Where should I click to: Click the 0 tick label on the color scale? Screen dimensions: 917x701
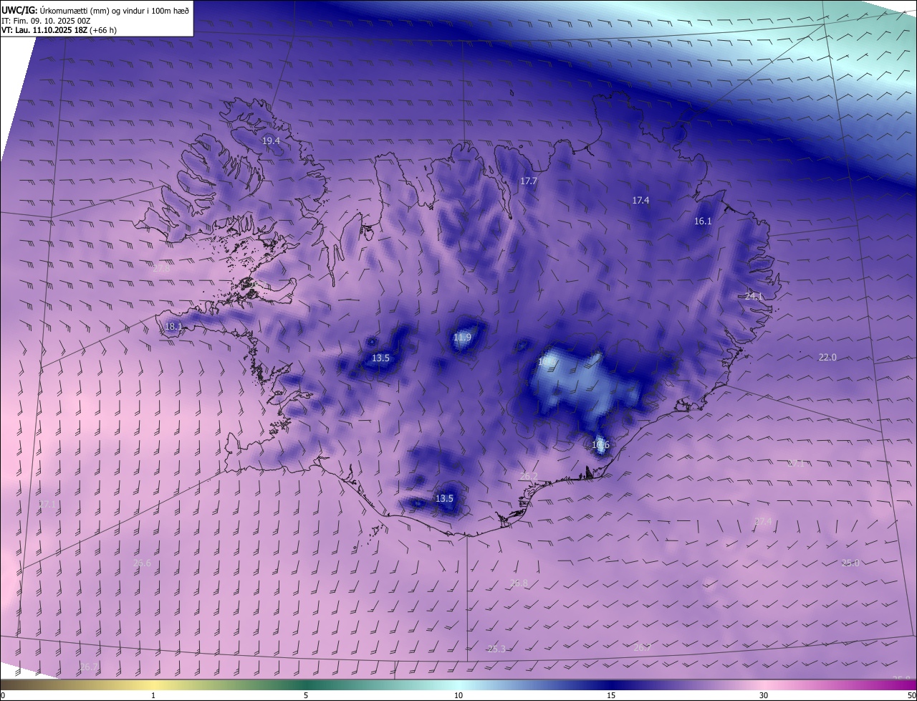click(3, 695)
